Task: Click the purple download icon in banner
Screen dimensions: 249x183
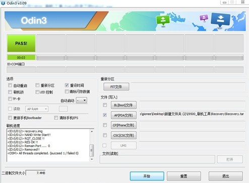Action: 204,18
